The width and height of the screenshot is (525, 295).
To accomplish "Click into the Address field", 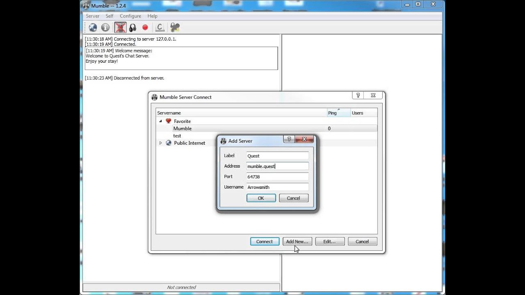I will click(277, 166).
